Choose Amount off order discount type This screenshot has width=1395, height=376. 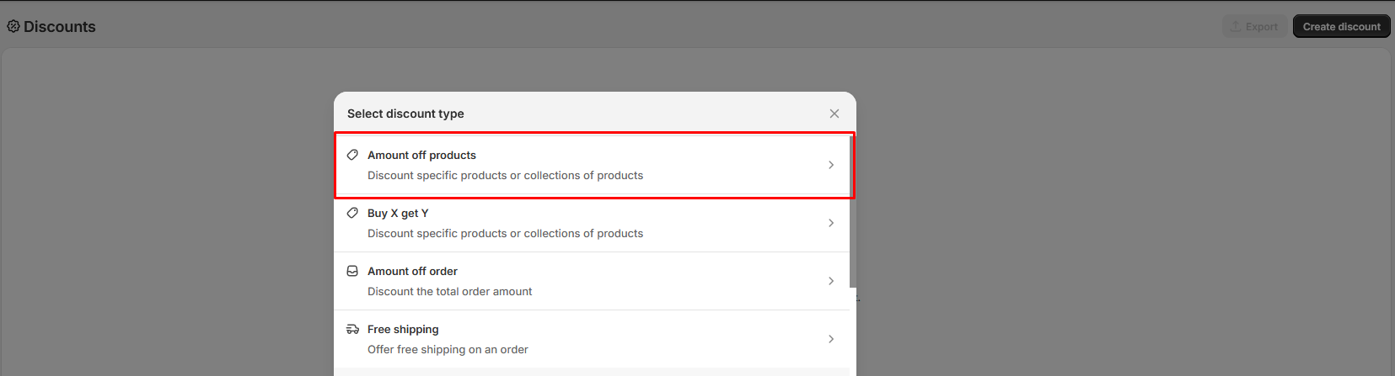point(592,281)
